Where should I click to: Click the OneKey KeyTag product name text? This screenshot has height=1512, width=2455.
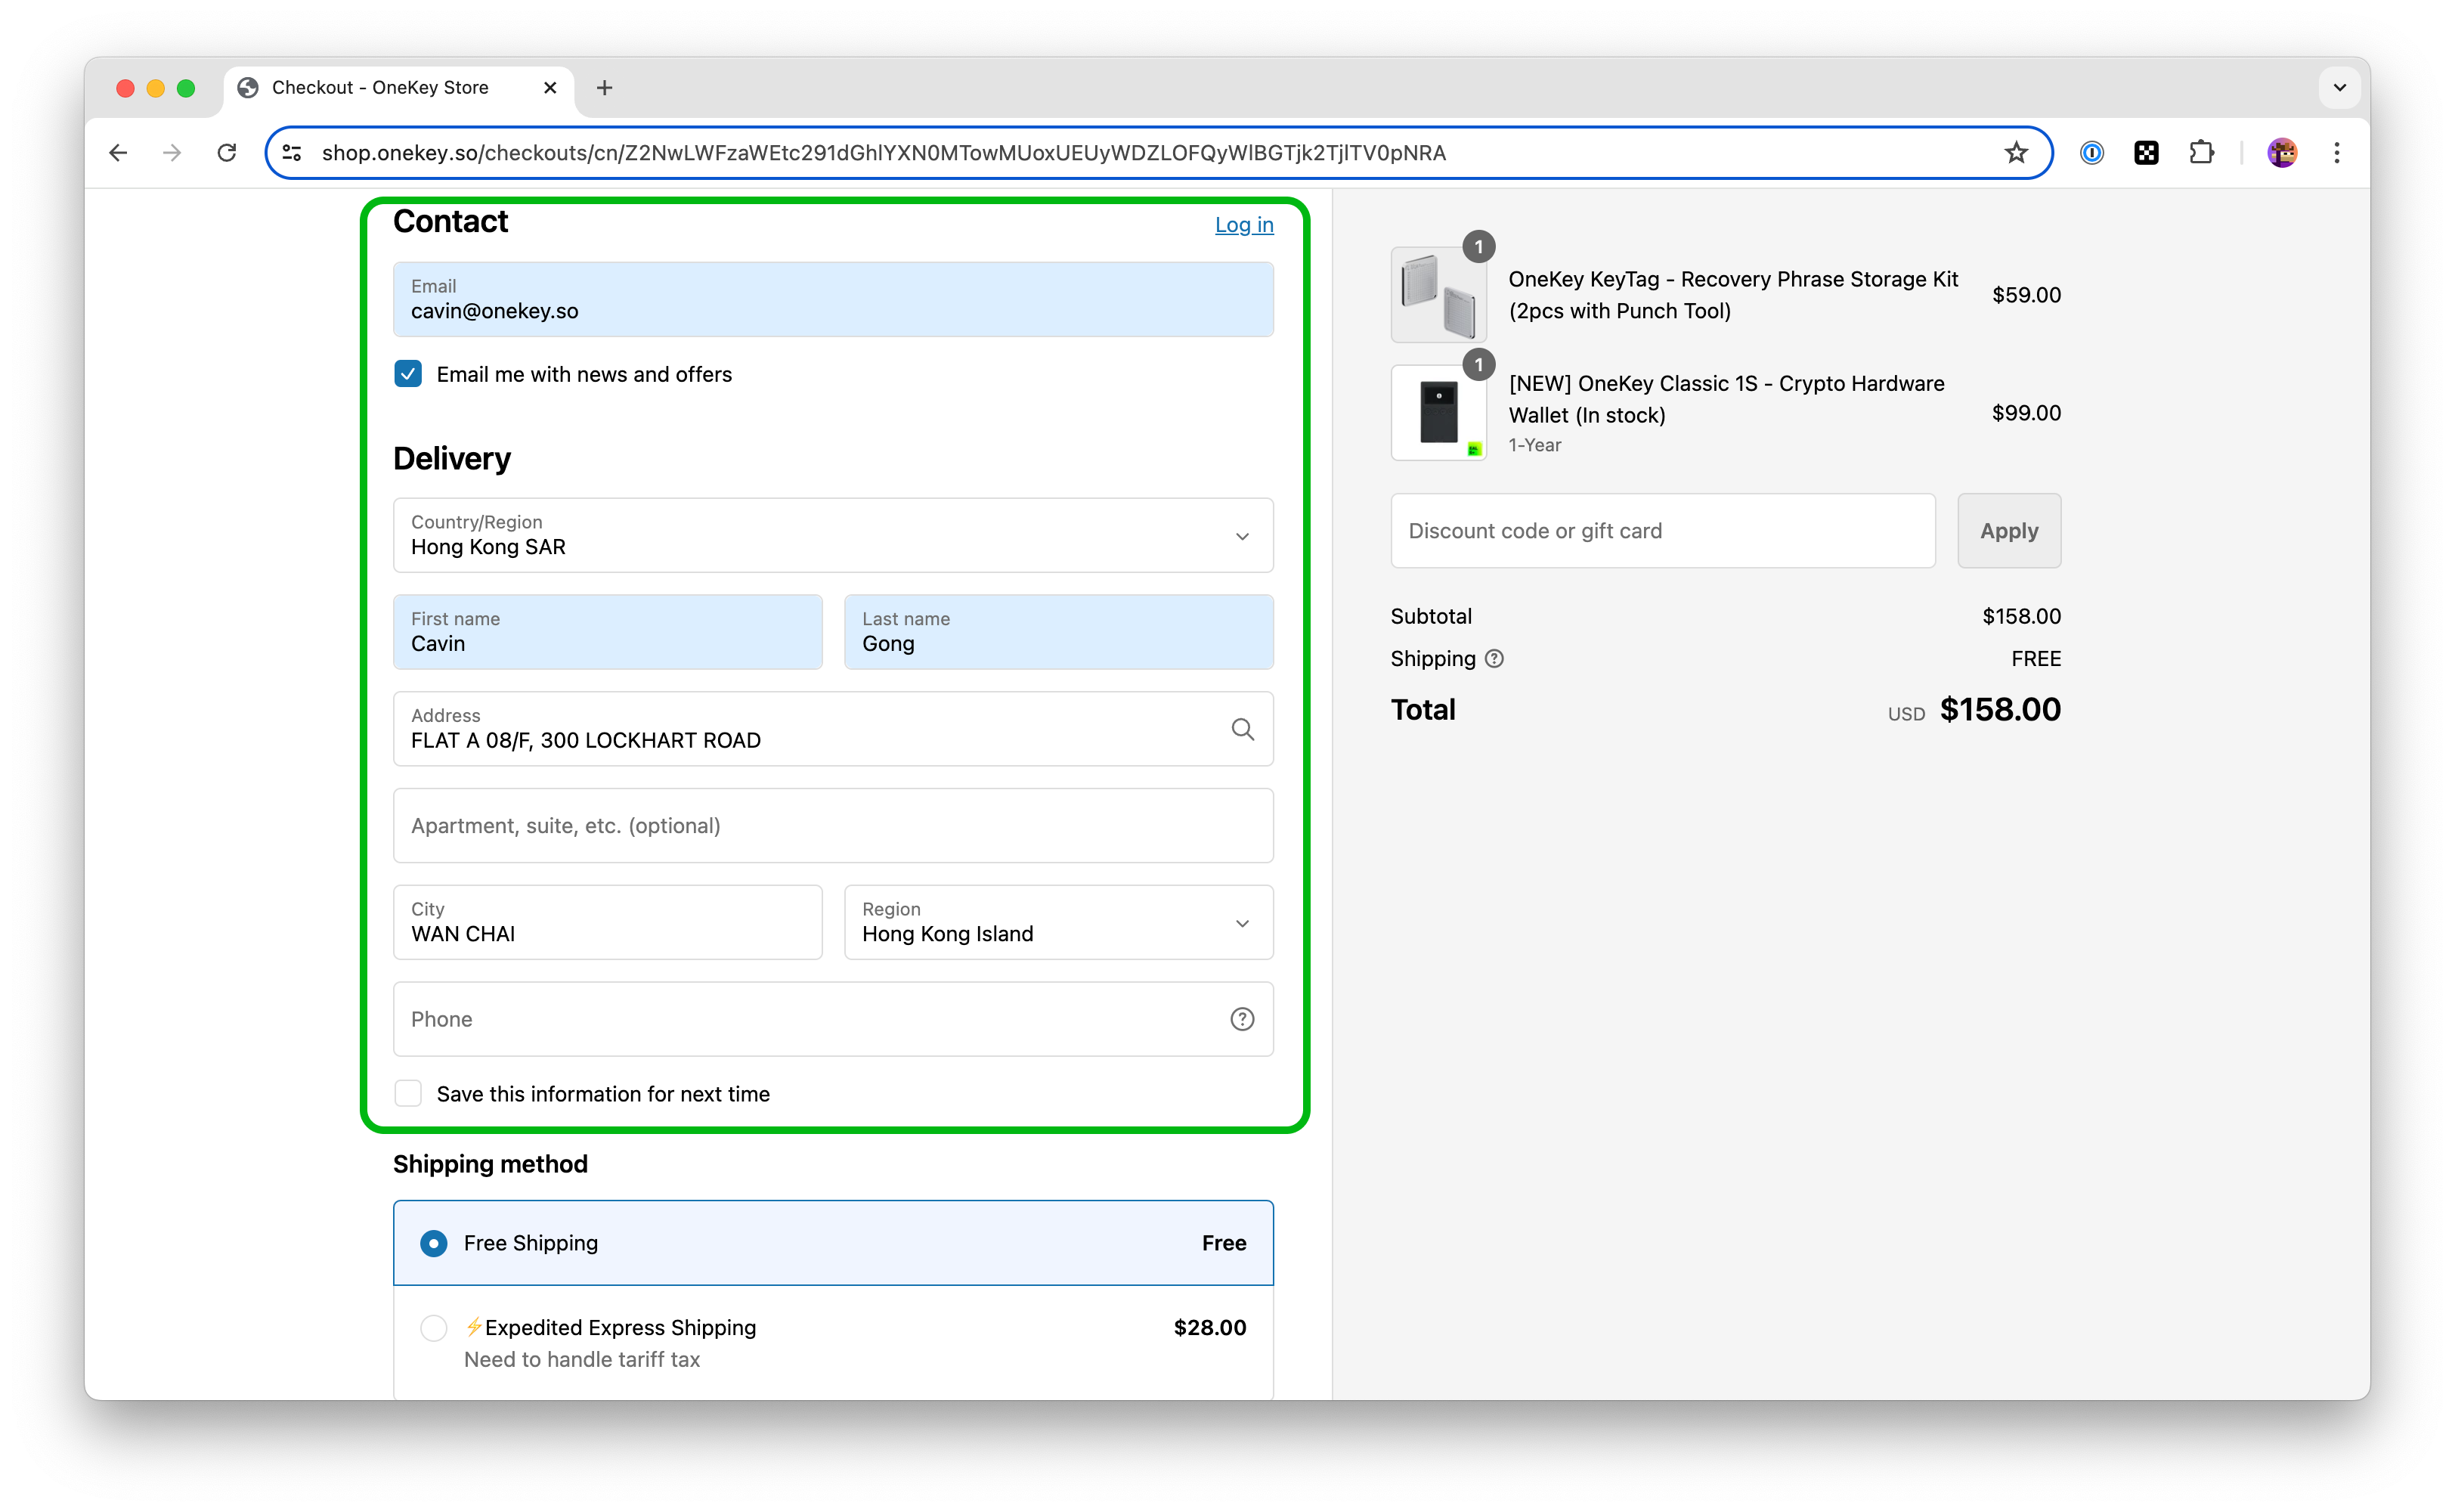(1732, 295)
